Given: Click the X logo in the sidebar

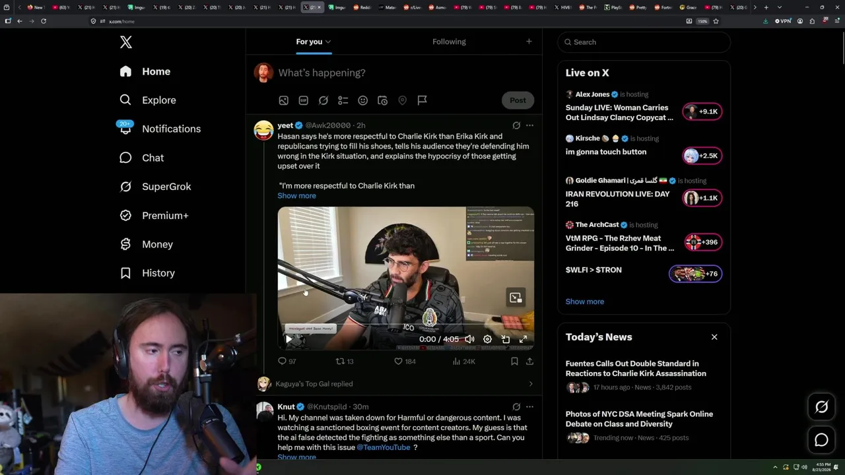Looking at the screenshot, I should pos(126,42).
